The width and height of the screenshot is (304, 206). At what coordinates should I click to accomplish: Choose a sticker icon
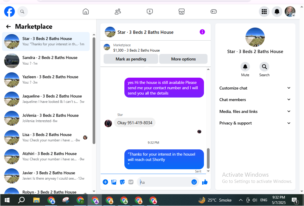(x=122, y=182)
